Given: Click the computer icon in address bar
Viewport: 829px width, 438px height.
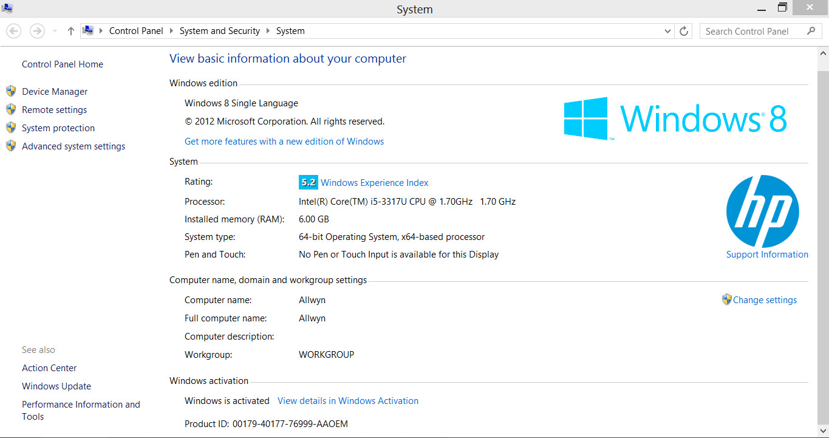Looking at the screenshot, I should pyautogui.click(x=89, y=30).
